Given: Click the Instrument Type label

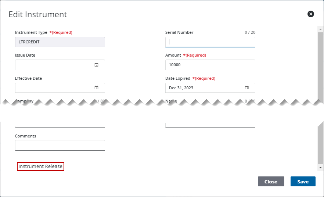Looking at the screenshot, I should (31, 32).
